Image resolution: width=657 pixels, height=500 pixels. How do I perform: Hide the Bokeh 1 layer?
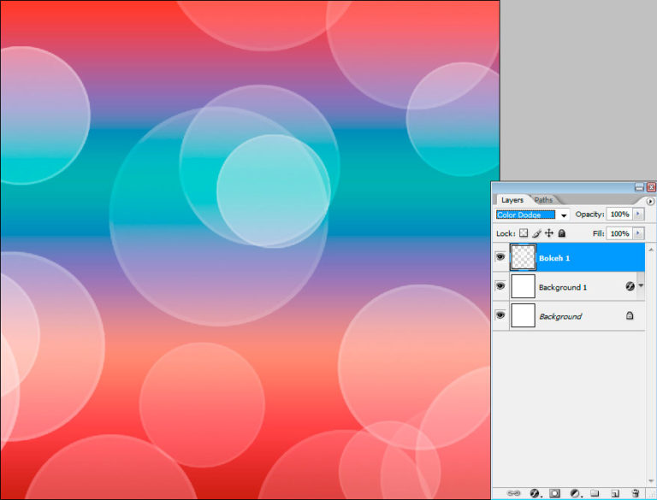(x=500, y=256)
